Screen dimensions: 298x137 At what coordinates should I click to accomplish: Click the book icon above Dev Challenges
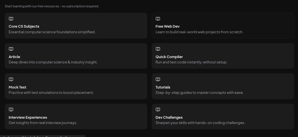(158, 109)
